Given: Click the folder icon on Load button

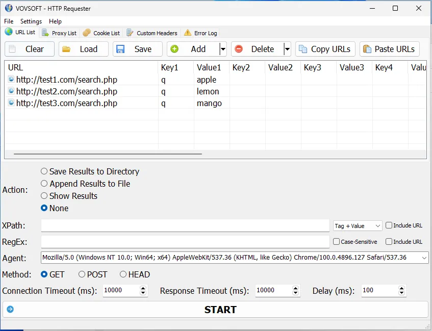Looking at the screenshot, I should click(66, 49).
